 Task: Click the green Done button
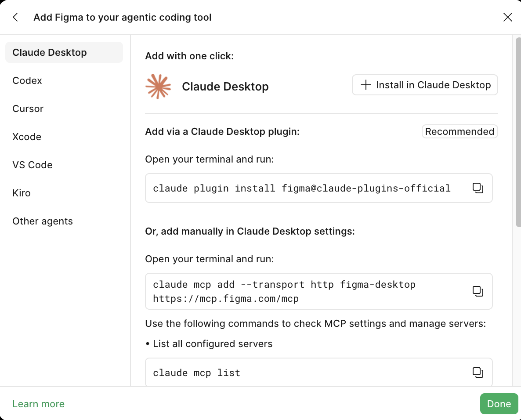point(499,404)
